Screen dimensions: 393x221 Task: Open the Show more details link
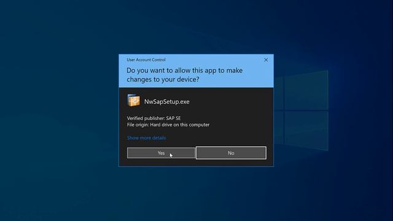point(146,138)
